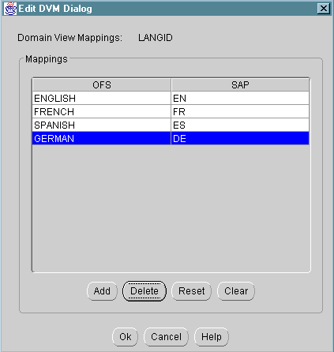The height and width of the screenshot is (352, 334).
Task: Select the highlighted DE cell
Action: pyautogui.click(x=240, y=138)
